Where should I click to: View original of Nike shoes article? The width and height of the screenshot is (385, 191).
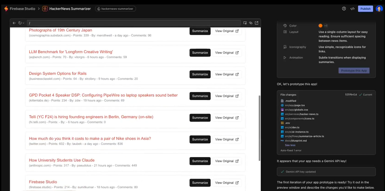[x=227, y=139]
